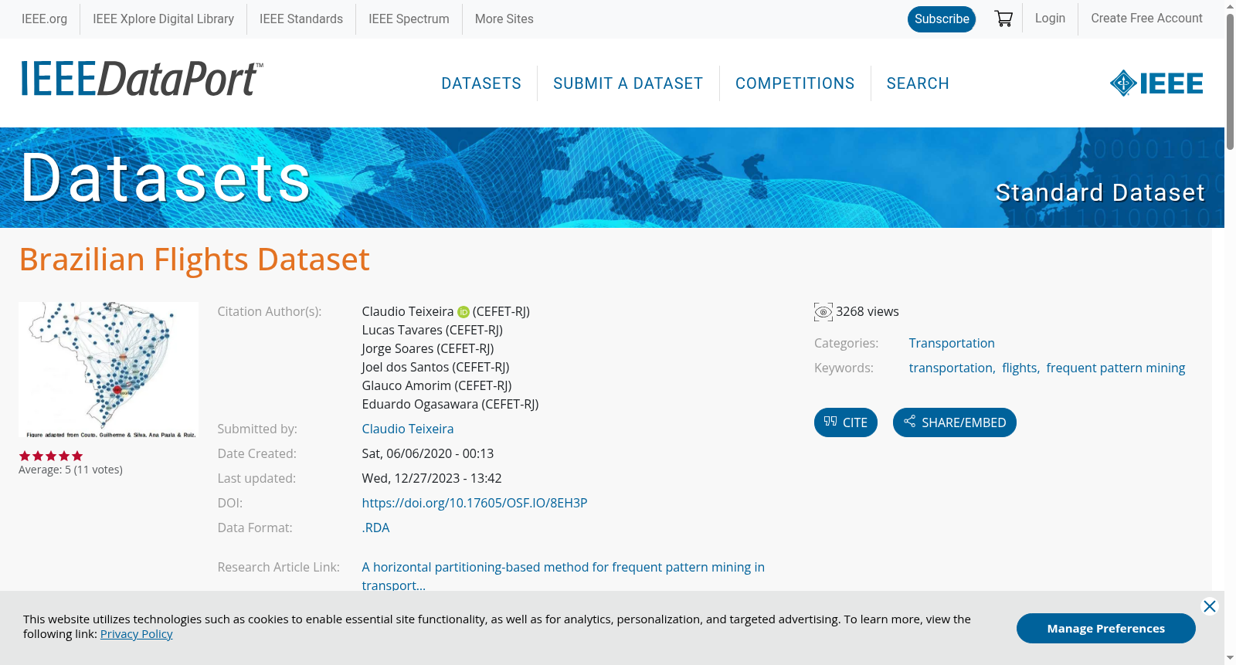Click the IEEE DataPort logo
This screenshot has width=1236, height=665.
[141, 79]
